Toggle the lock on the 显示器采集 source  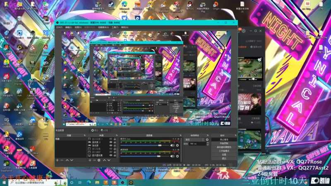coord(115,155)
